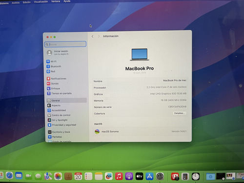Viewport: 244px width, 183px height.
Task: Open Wi-Fi settings in the sidebar
Action: [x=52, y=61]
